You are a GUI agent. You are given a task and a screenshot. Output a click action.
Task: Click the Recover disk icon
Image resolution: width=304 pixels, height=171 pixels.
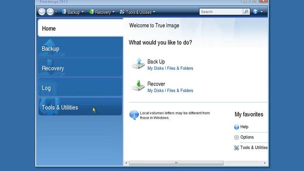pos(138,85)
